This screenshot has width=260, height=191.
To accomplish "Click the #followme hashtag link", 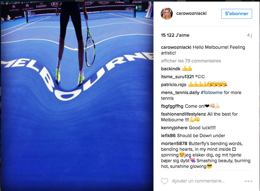I will point(211,92).
